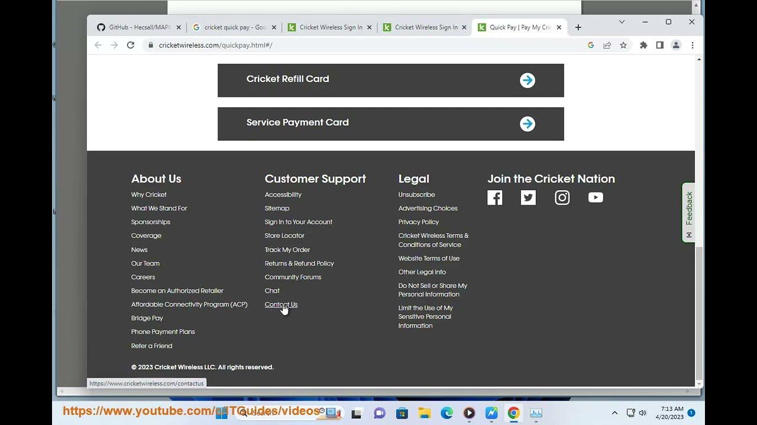Open the Phone Payment Plans link
Viewport: 757px width, 425px height.
(163, 332)
